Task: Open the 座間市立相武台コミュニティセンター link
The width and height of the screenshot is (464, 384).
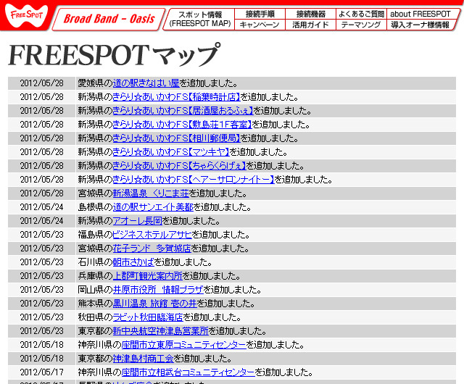Action: tap(188, 372)
